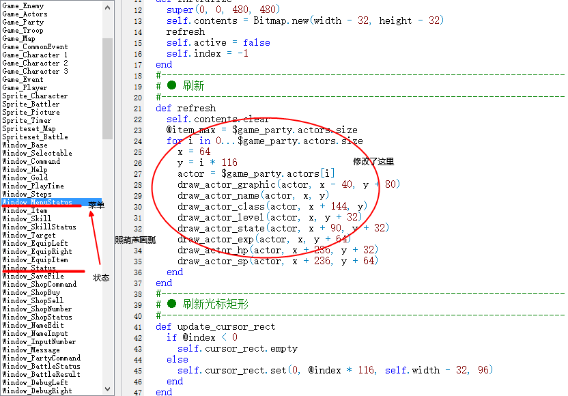Choose Spriteset_Map from the list
The height and width of the screenshot is (396, 568).
click(29, 128)
